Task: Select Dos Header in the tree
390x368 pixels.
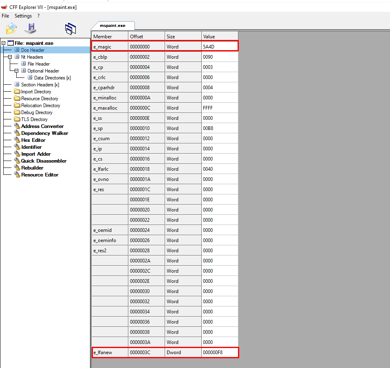Action: point(33,50)
